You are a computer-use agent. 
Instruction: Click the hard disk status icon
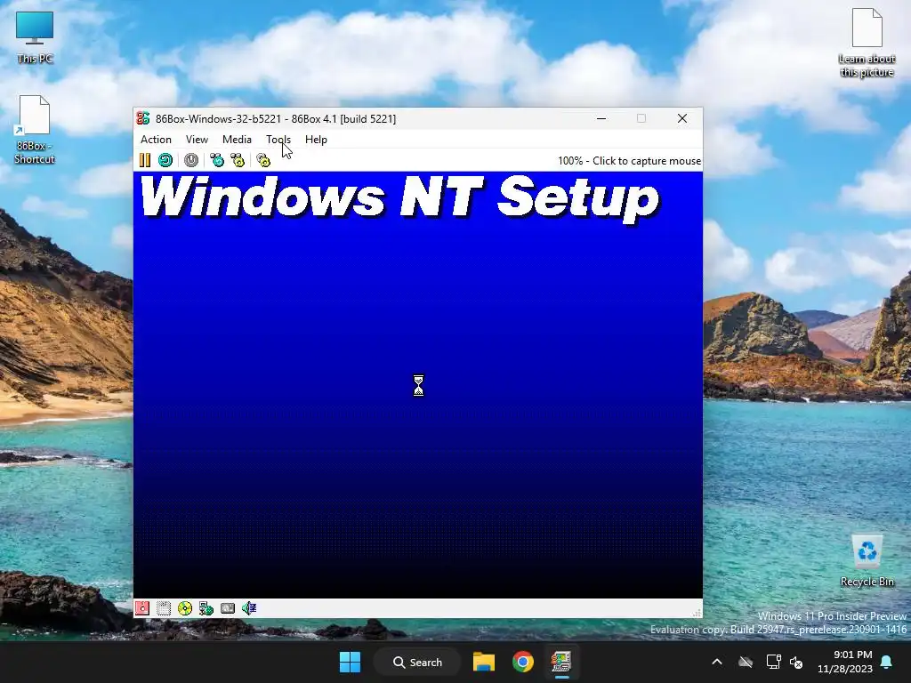click(x=228, y=608)
